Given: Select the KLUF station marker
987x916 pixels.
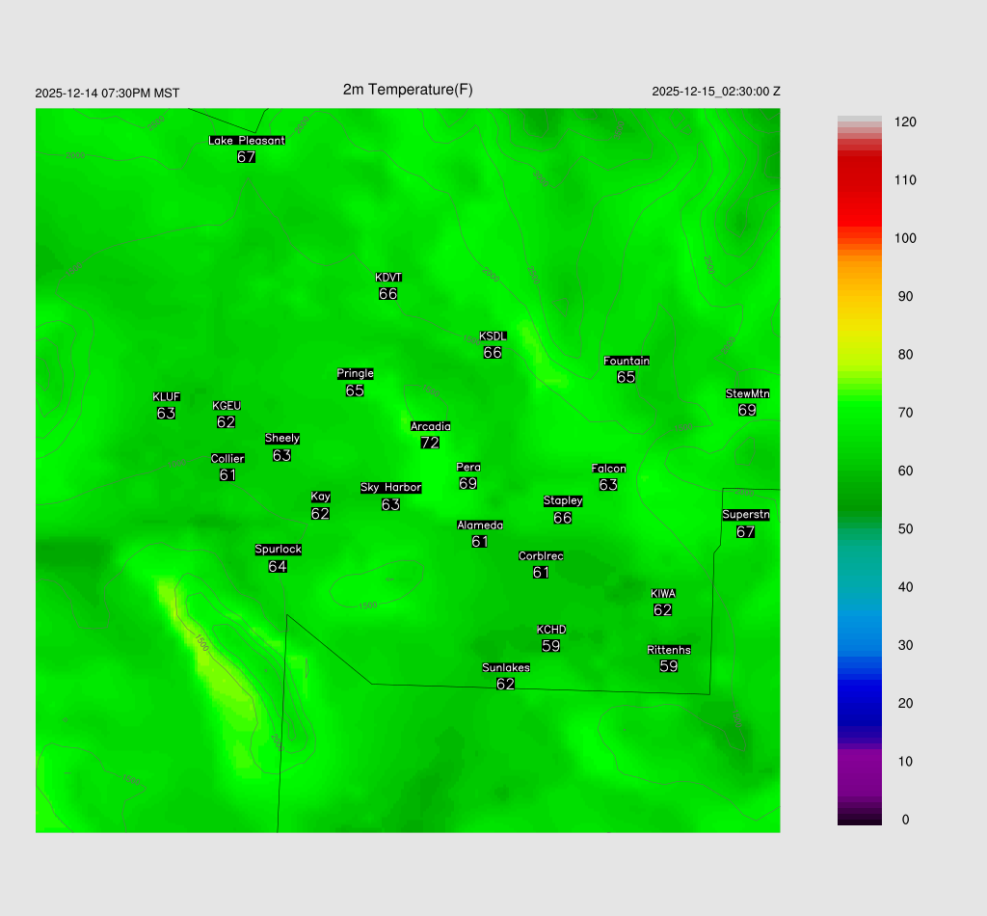Looking at the screenshot, I should pyautogui.click(x=167, y=405).
